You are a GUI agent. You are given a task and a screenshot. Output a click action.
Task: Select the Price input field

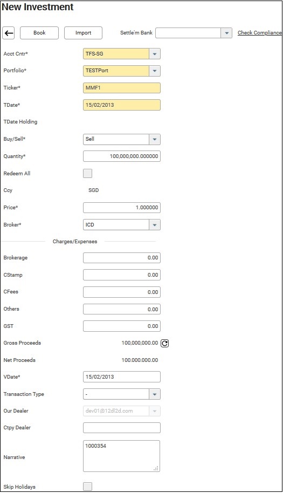point(122,208)
